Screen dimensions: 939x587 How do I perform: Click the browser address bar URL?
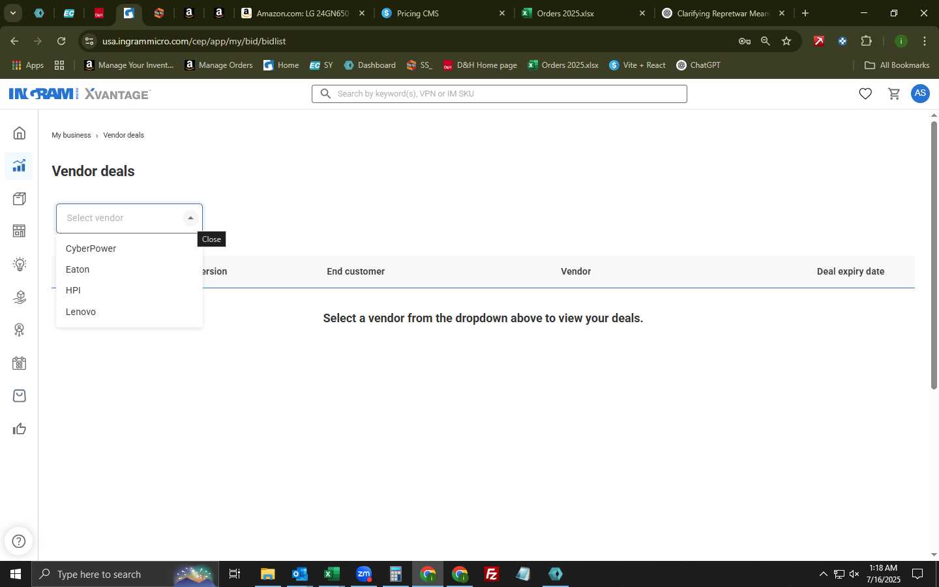[194, 41]
